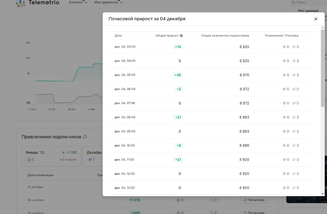Viewport: 327px width, 214px height.
Task: Click the Рекламы column header label
Action: point(292,35)
